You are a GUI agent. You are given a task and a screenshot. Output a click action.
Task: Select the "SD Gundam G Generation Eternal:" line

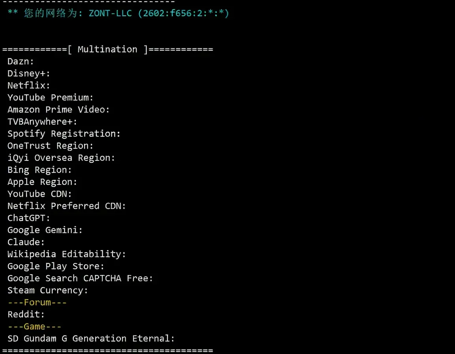(91, 338)
